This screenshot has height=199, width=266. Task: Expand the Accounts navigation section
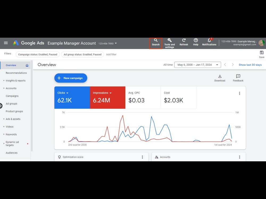[4, 88]
